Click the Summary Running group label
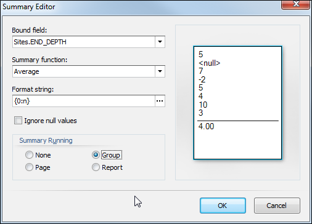The image size is (312, 224). [46, 140]
